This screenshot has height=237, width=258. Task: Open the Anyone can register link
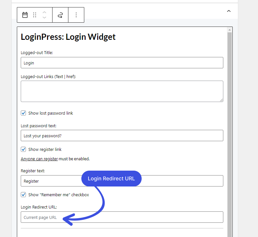pos(39,159)
